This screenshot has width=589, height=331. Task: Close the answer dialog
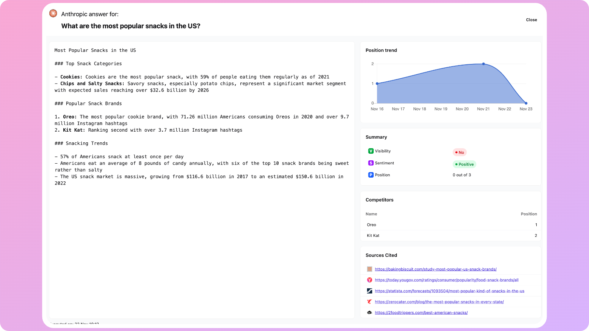pyautogui.click(x=531, y=20)
